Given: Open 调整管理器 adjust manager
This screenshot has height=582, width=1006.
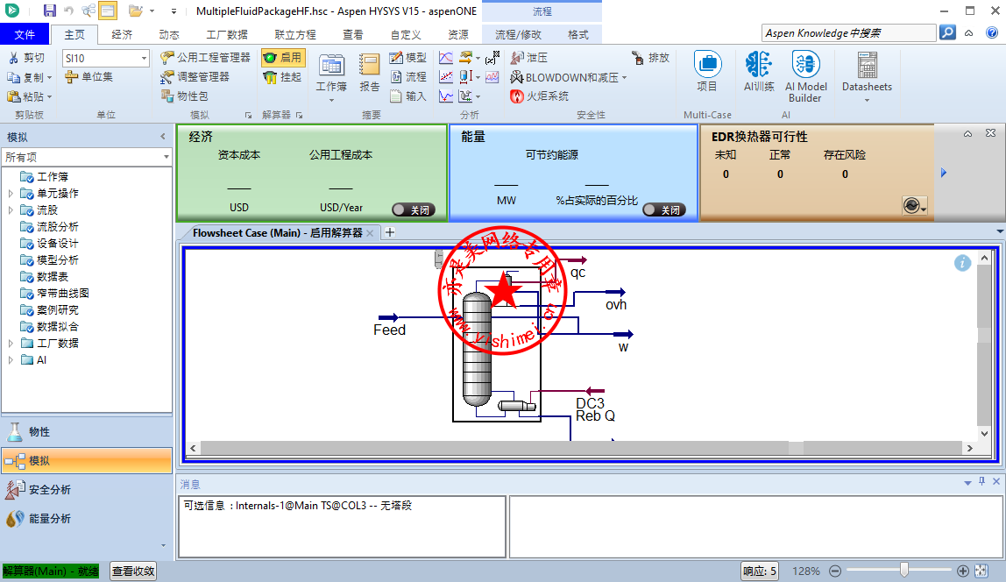Looking at the screenshot, I should [x=195, y=77].
